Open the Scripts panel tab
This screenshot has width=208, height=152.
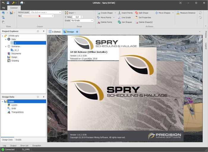point(18,140)
